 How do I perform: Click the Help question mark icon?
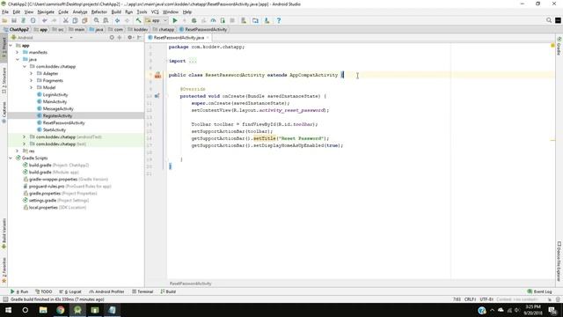pyautogui.click(x=279, y=20)
